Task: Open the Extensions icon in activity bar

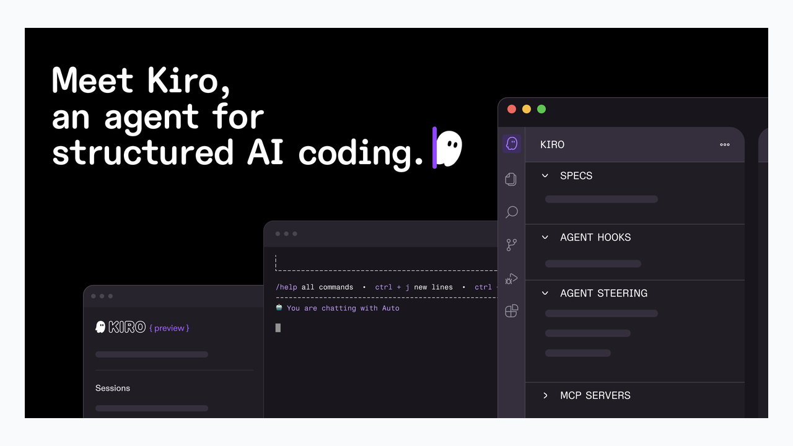Action: click(512, 311)
